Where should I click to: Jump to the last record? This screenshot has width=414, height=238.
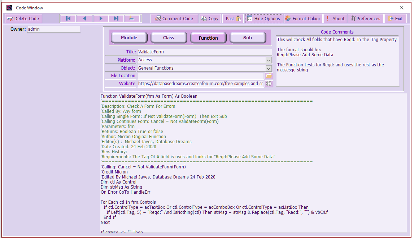pos(116,18)
